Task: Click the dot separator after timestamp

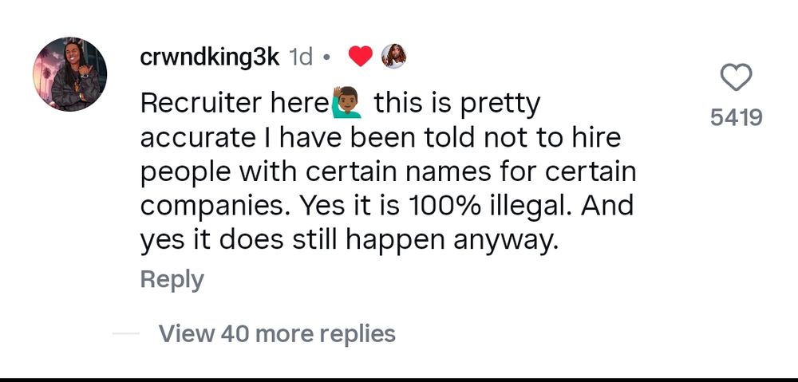Action: coord(326,57)
